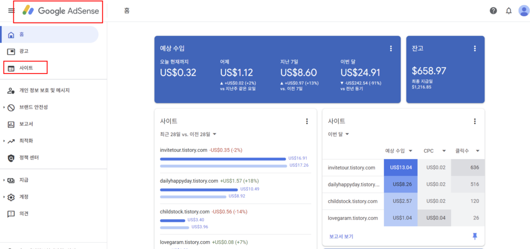Click childstock.tistory.com in bar chart card
The height and width of the screenshot is (249, 530).
pos(185,212)
